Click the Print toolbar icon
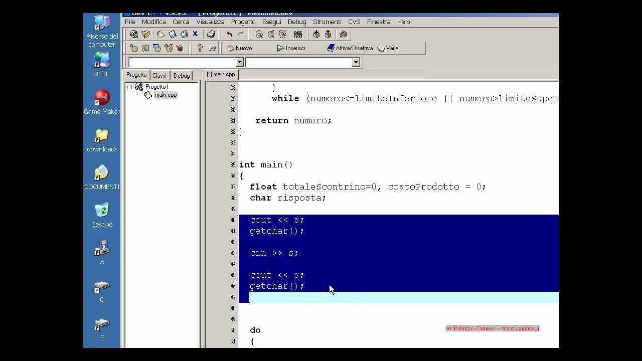This screenshot has height=361, width=642. click(211, 34)
